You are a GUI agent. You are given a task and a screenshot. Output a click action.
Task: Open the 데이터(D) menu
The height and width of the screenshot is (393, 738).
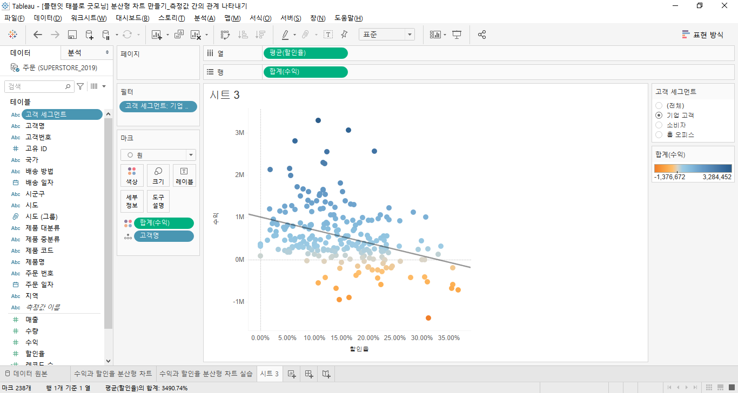coord(48,18)
